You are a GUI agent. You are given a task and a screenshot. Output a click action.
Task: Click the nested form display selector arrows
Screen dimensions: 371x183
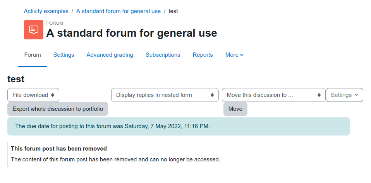click(212, 95)
